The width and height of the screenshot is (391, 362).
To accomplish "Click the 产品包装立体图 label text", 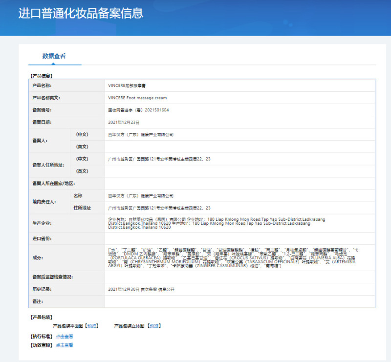I will click(x=129, y=326).
